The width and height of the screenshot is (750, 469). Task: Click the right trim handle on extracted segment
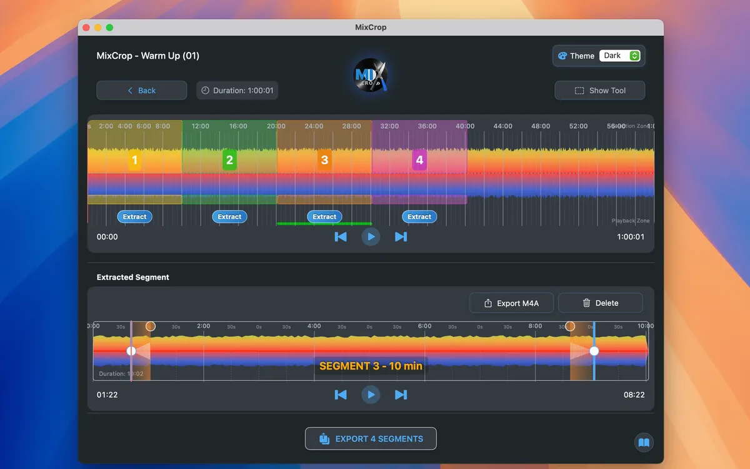click(x=594, y=351)
